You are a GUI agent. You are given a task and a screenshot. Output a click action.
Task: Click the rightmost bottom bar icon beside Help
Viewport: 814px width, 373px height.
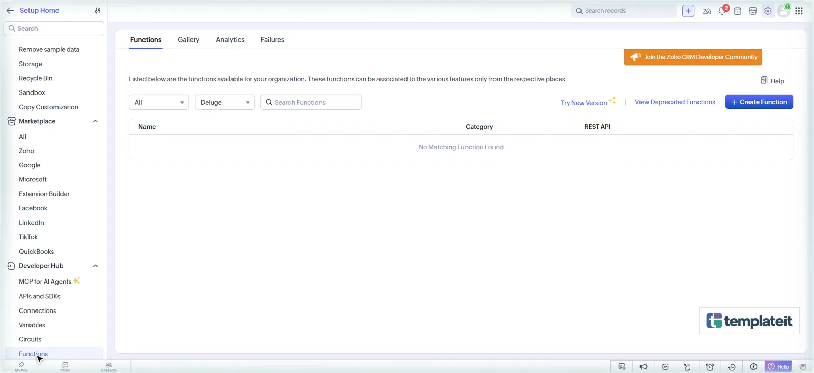(803, 367)
